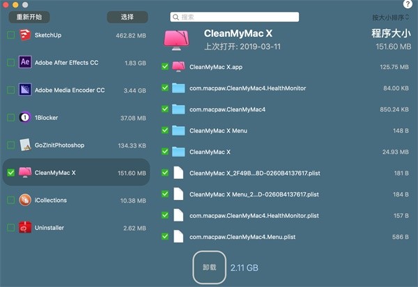
Task: Uncheck the CleanMyMac X_2F49B plist checkbox
Action: point(165,173)
